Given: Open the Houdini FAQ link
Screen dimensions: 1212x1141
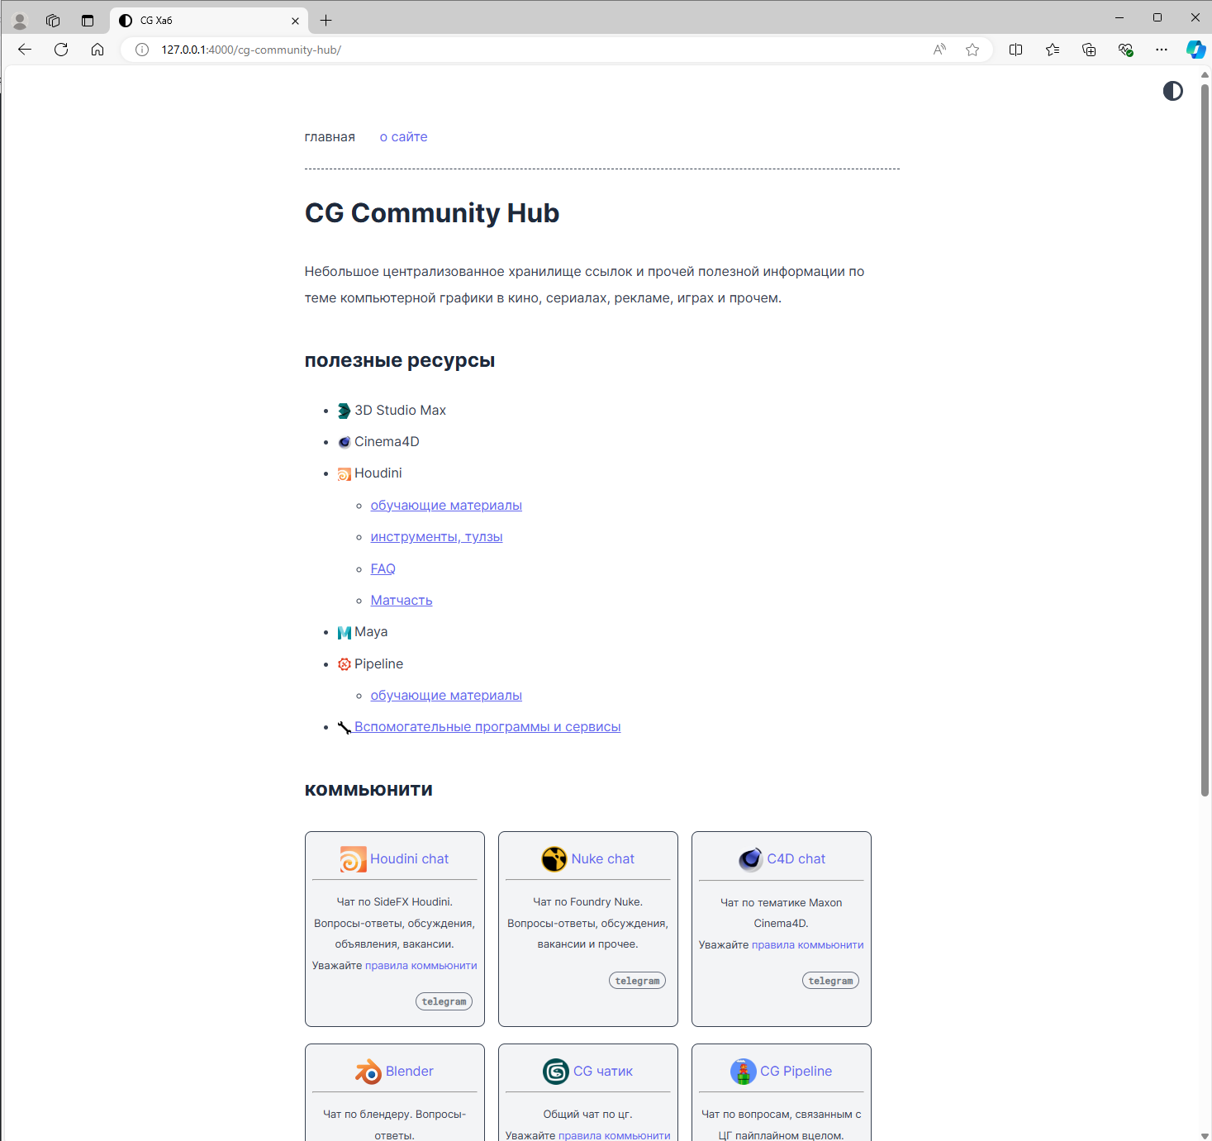Looking at the screenshot, I should (x=383, y=569).
